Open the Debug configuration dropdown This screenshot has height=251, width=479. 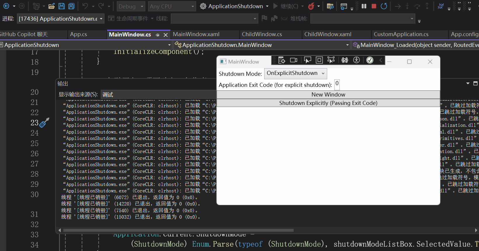pyautogui.click(x=131, y=6)
